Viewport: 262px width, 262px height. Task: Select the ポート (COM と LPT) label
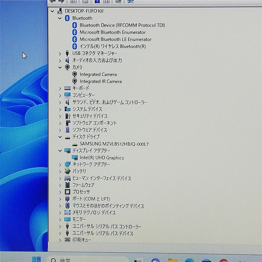coord(91,199)
